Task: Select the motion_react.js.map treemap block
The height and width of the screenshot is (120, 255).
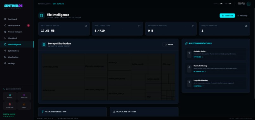Action: [x=119, y=79]
